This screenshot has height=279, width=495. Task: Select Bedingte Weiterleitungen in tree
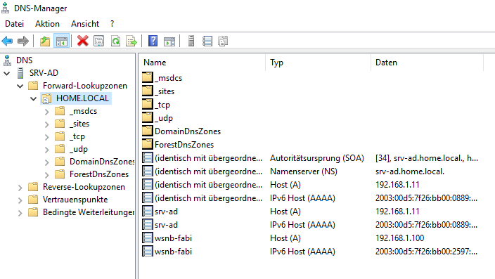[x=89, y=212]
